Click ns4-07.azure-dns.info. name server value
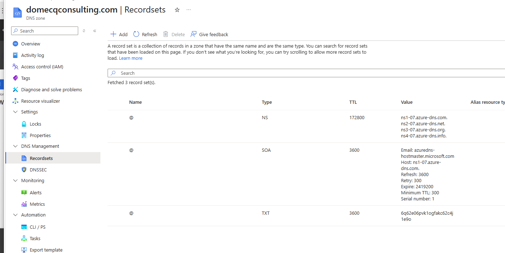 coord(424,136)
